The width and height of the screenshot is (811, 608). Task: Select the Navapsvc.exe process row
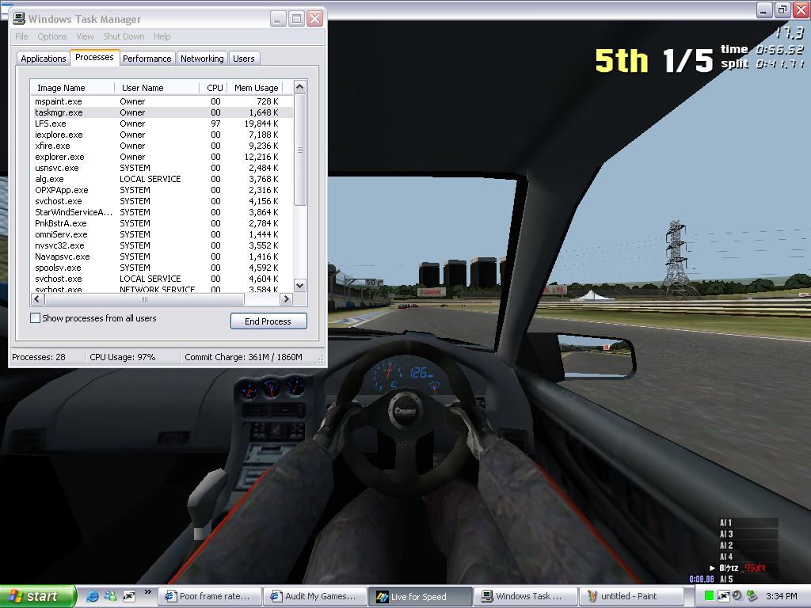click(x=162, y=256)
